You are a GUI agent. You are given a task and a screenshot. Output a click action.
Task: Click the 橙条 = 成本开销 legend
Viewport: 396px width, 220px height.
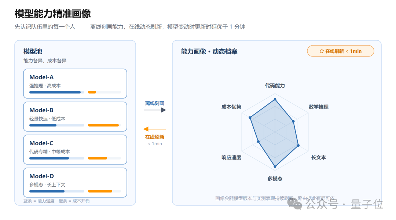pyautogui.click(x=74, y=201)
